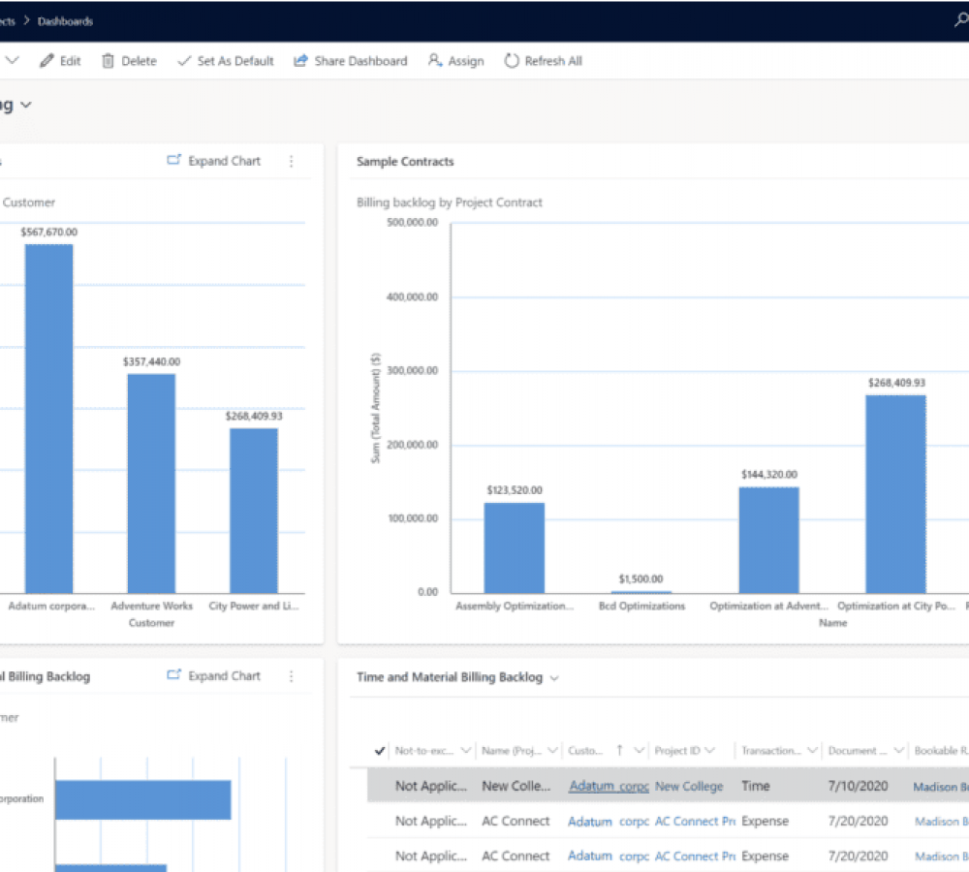This screenshot has height=872, width=969.
Task: Open the dashboard title dropdown chevron
Action: (24, 104)
